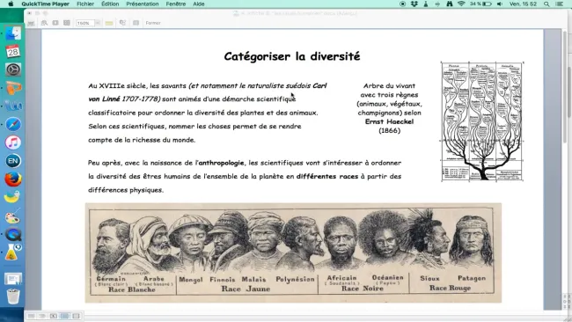Click the find/search toolbar icon in document window
This screenshot has width=572, height=322.
44,23
